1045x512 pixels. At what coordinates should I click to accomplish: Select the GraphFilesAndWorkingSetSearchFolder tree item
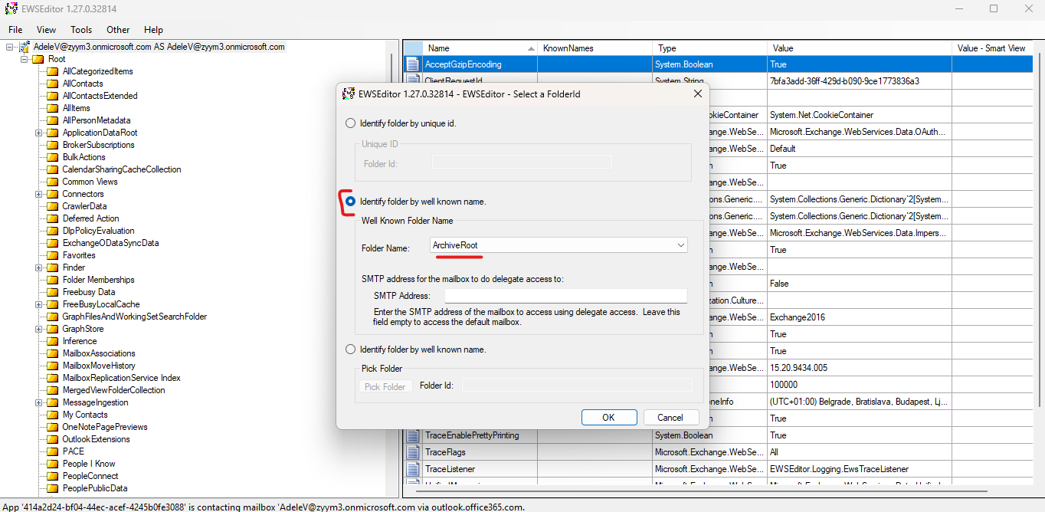point(135,317)
